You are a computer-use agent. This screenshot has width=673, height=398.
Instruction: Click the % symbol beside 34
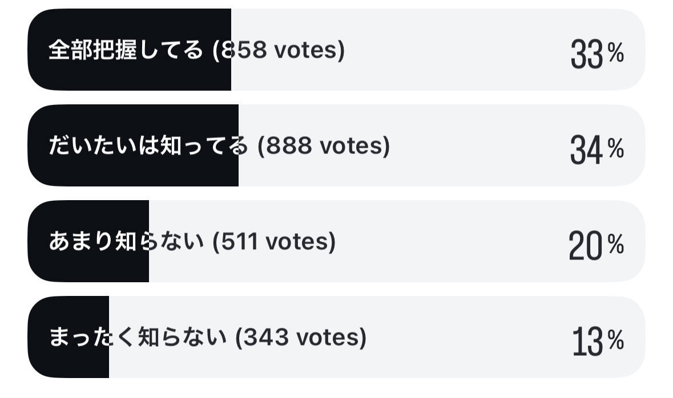616,149
